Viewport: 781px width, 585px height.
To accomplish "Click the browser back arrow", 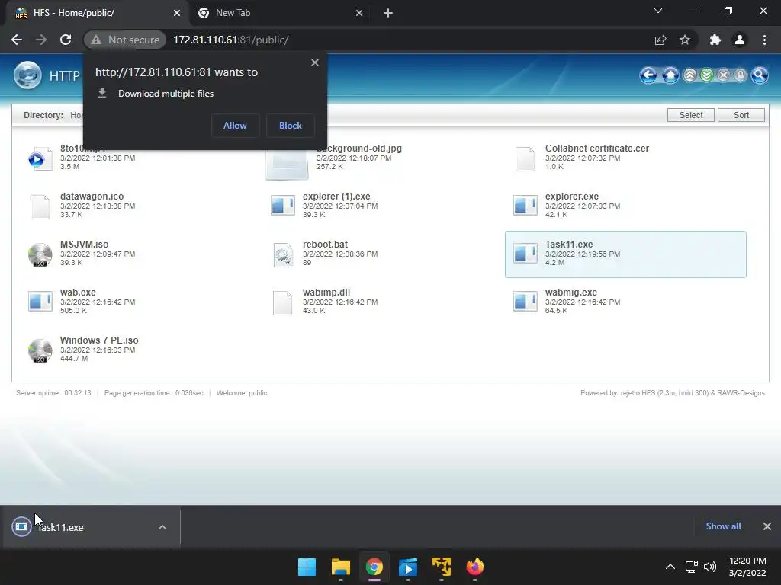I will click(17, 40).
